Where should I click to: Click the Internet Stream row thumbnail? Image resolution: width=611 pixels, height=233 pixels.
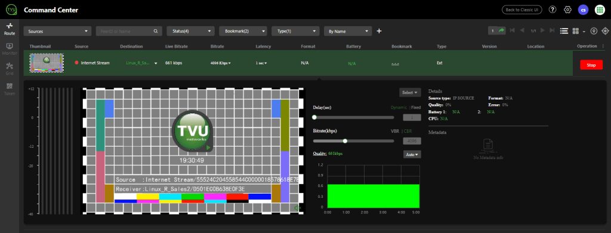(x=47, y=63)
